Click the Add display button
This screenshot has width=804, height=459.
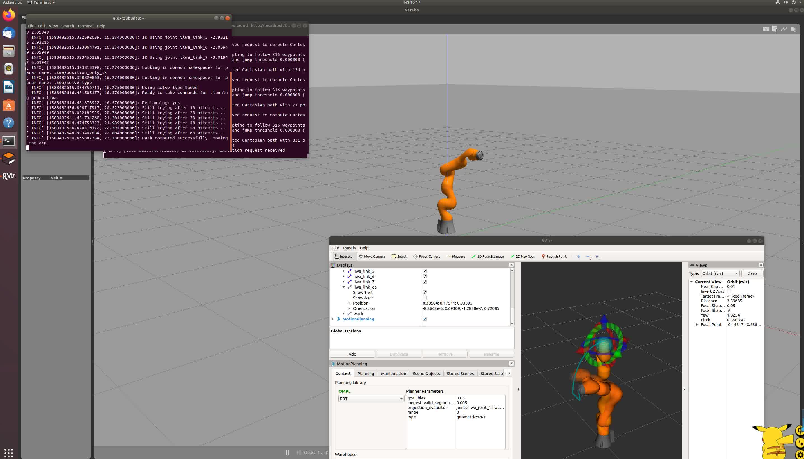point(352,354)
